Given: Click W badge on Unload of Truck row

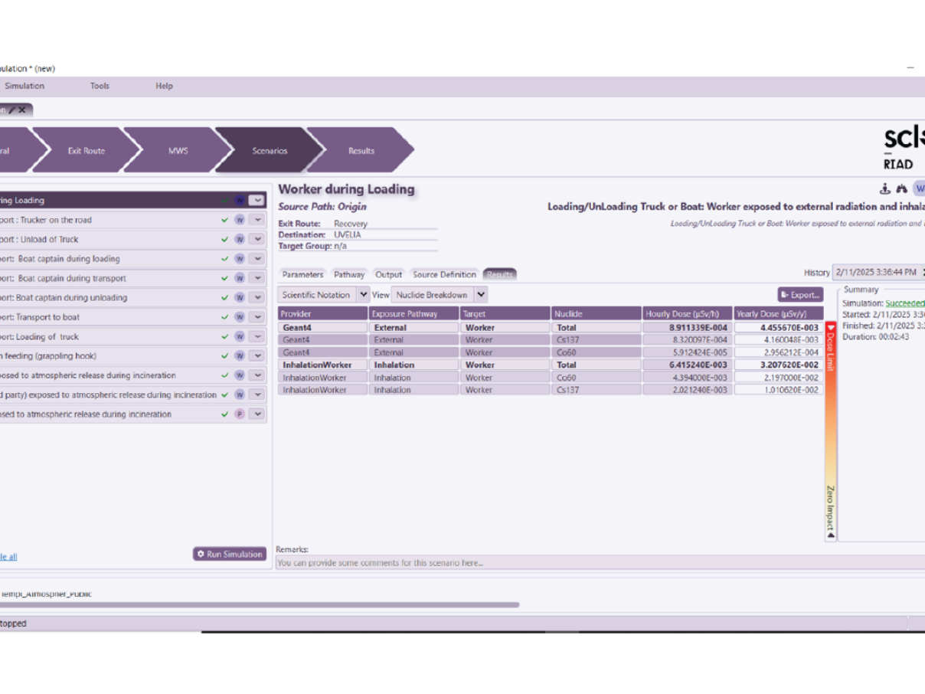Looking at the screenshot, I should click(x=240, y=239).
